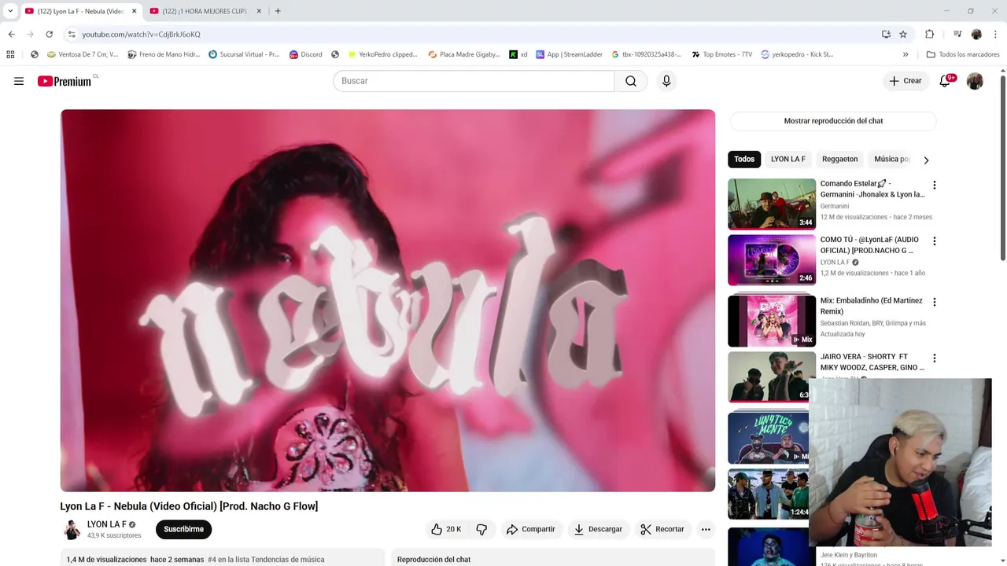Reload the page with the refresh icon
Viewport: 1007px width, 566px height.
[49, 34]
